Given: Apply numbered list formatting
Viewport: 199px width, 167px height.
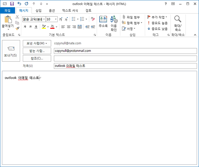Looking at the screenshot, I should 82,19.
